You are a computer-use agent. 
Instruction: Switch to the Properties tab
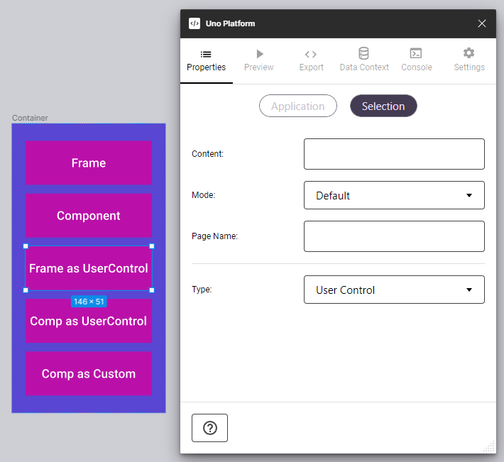(x=206, y=61)
